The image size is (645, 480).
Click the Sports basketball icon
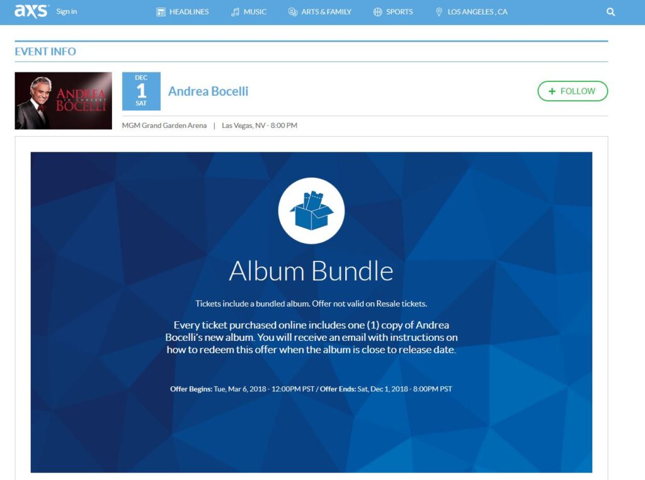pos(378,12)
